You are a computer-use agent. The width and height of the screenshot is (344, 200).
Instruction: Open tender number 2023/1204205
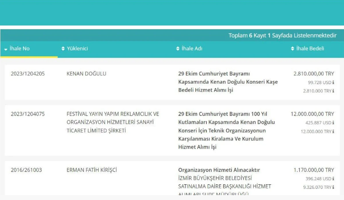tap(28, 74)
